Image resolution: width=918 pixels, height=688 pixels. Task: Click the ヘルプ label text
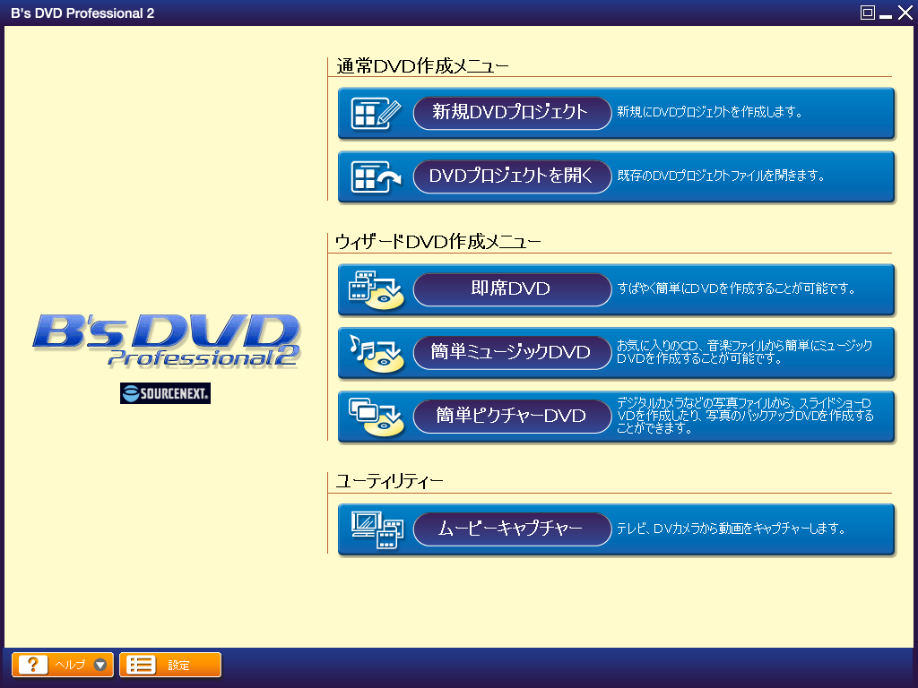pos(70,666)
